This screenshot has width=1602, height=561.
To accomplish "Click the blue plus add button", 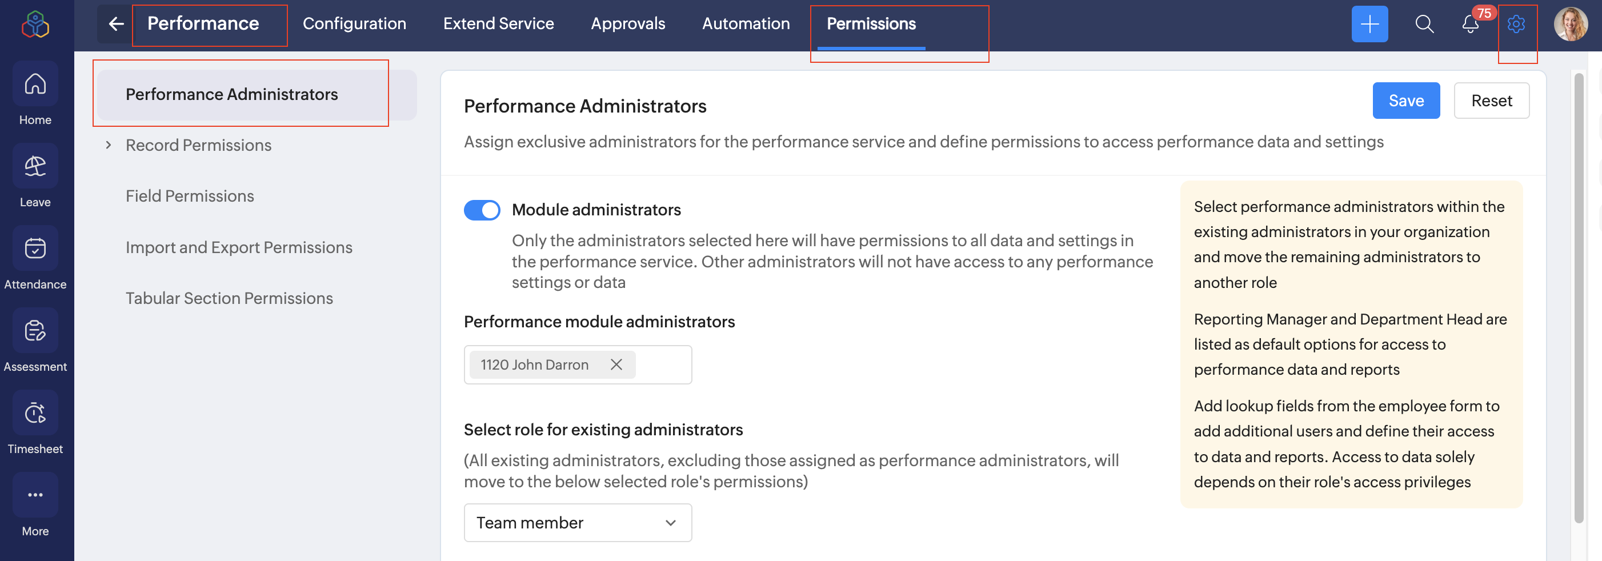I will coord(1369,24).
